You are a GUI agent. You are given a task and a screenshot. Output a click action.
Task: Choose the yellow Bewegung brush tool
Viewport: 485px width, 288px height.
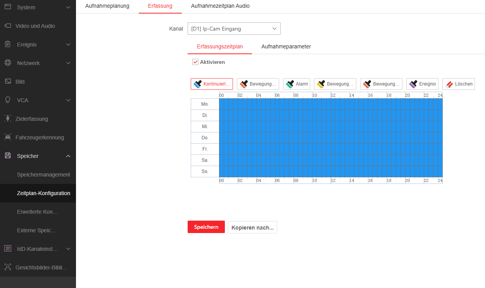pos(335,84)
